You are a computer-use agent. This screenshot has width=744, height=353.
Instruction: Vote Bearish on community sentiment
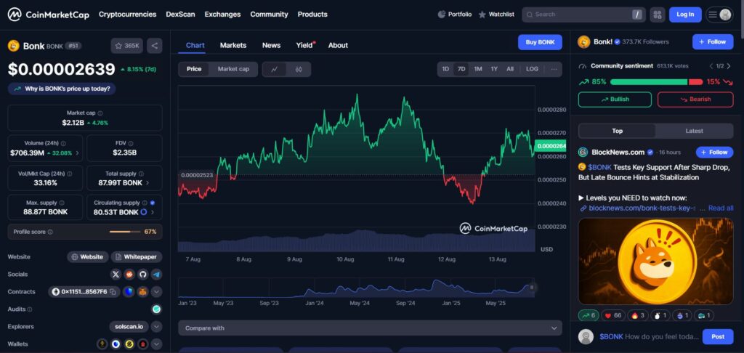pyautogui.click(x=695, y=100)
